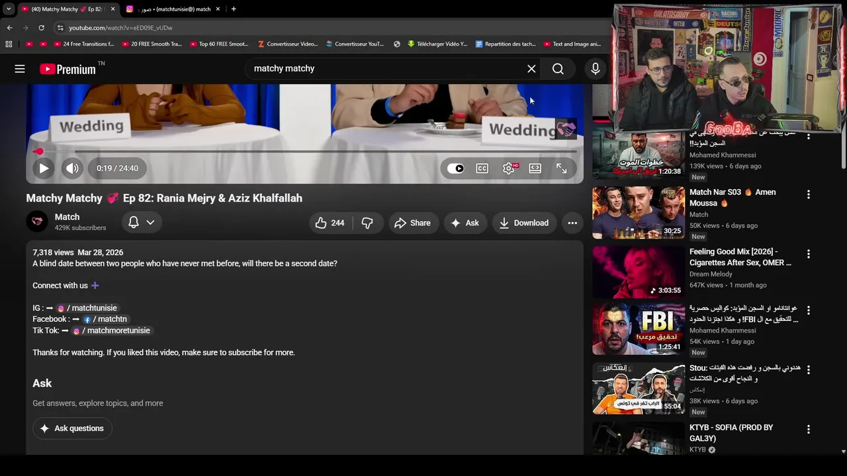Open options for the FBI video
This screenshot has height=476, width=847.
(x=808, y=310)
